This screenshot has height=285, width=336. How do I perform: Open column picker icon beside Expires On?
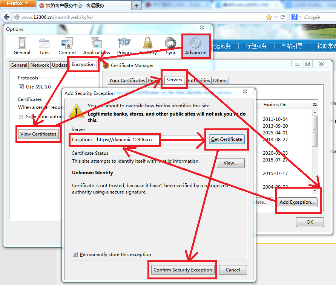tap(315, 105)
